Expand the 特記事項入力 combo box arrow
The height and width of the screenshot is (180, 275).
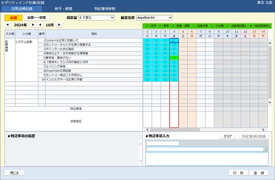point(265,149)
